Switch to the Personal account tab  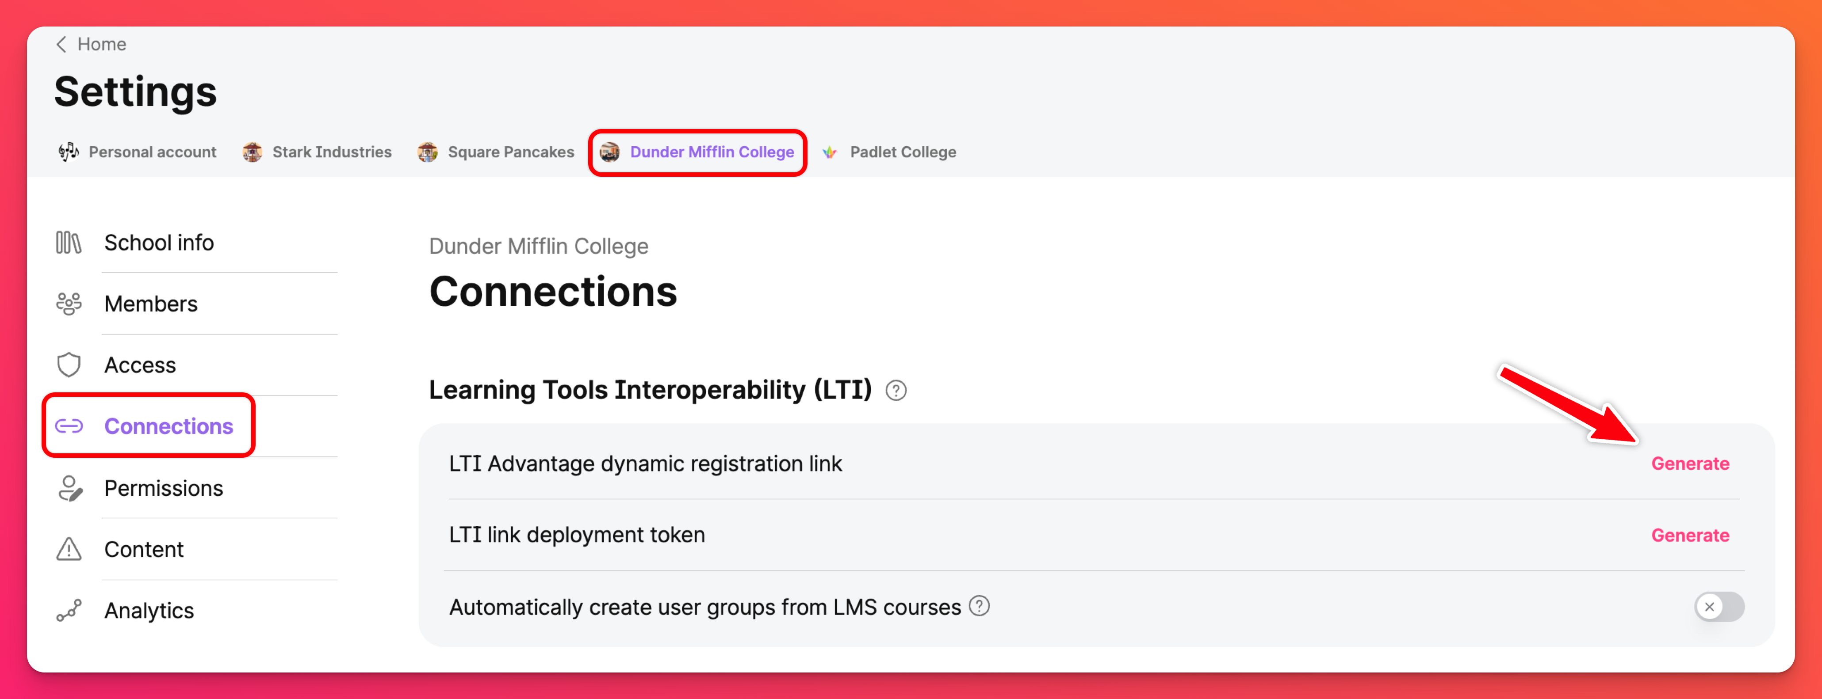(x=138, y=152)
